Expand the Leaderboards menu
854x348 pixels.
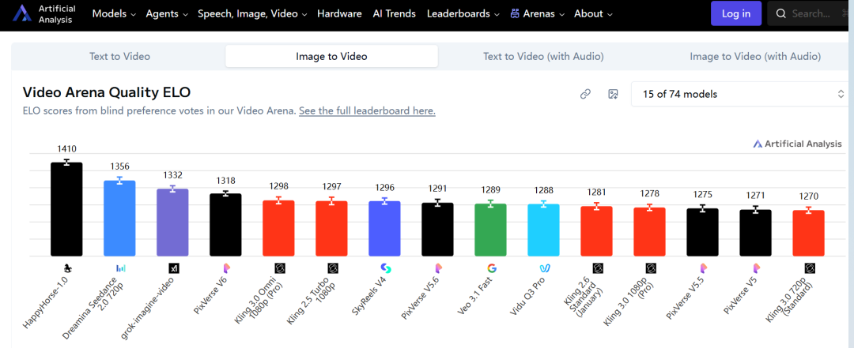coord(463,14)
